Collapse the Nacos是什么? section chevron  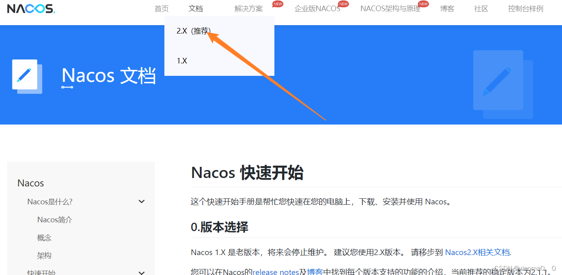coord(142,202)
